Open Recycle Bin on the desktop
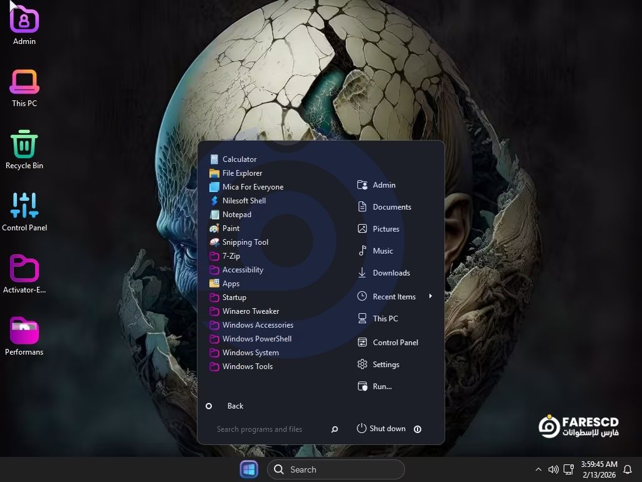 click(x=24, y=149)
